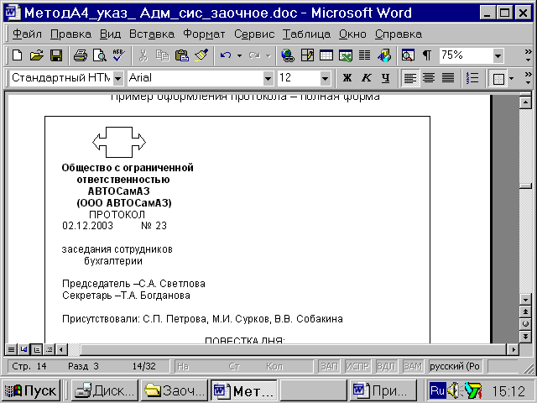The image size is (537, 403).
Task: Copy the selection
Action: (163, 55)
